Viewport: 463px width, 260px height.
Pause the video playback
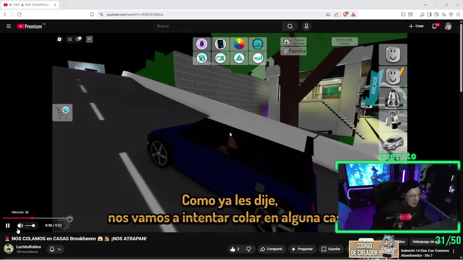coord(8,225)
